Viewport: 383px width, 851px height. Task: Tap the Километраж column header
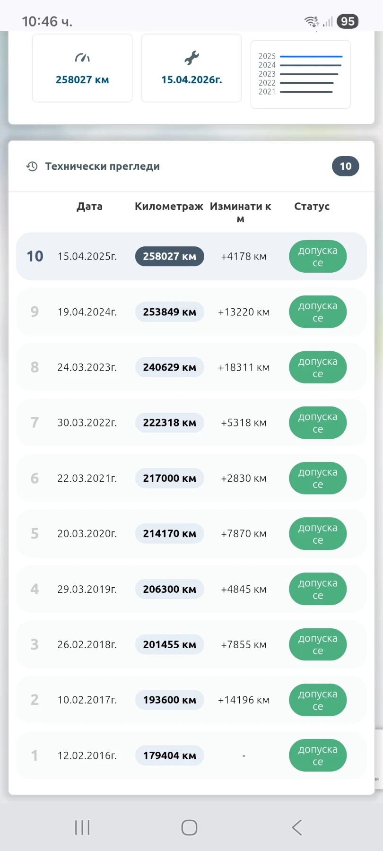click(169, 207)
